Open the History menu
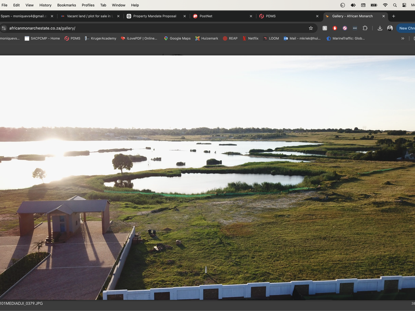 tap(45, 5)
